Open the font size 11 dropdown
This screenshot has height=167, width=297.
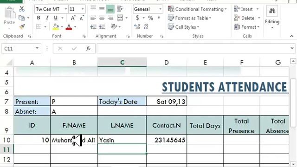pos(83,9)
